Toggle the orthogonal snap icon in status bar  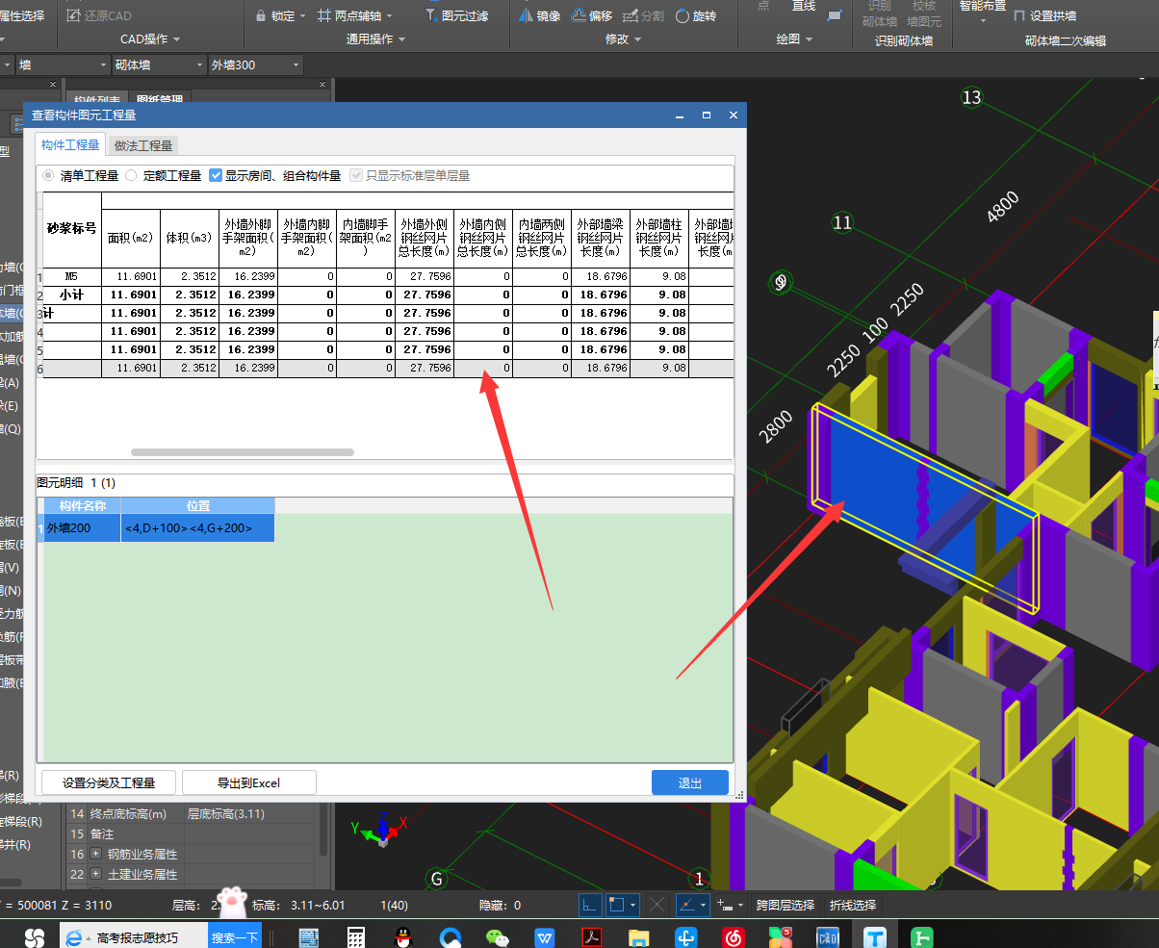tap(590, 905)
